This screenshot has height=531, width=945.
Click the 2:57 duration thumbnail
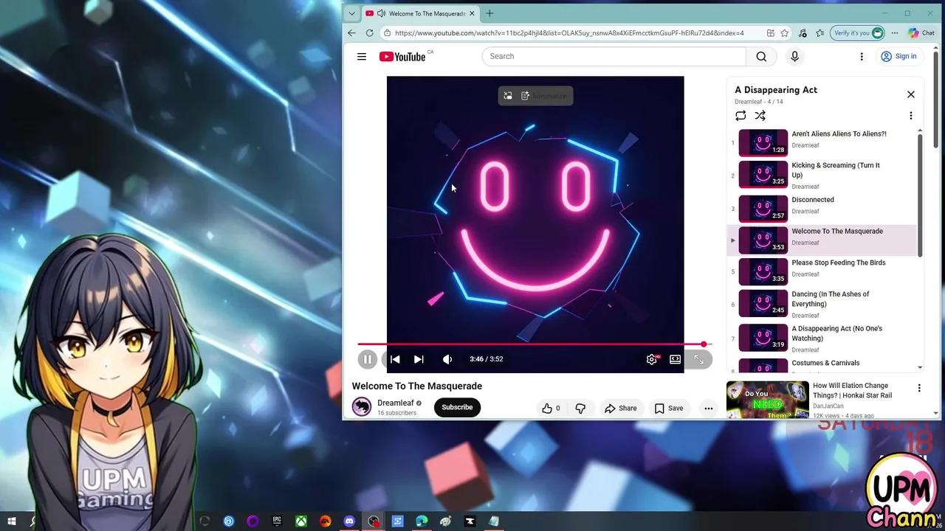763,209
